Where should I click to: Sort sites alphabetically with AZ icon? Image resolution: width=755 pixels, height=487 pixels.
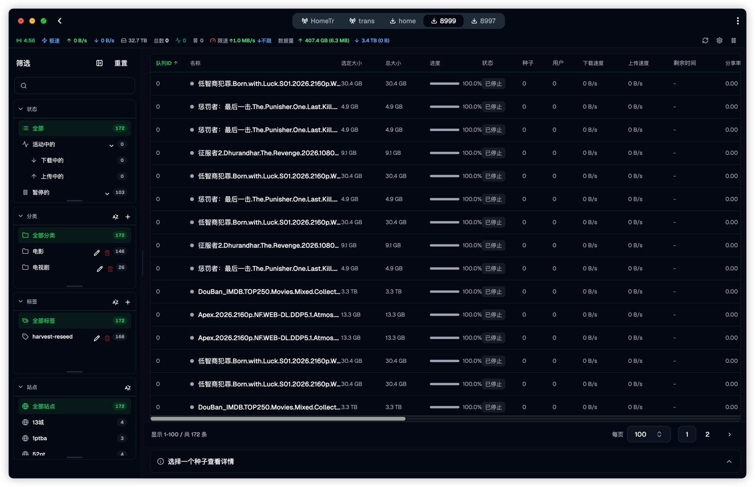point(127,387)
